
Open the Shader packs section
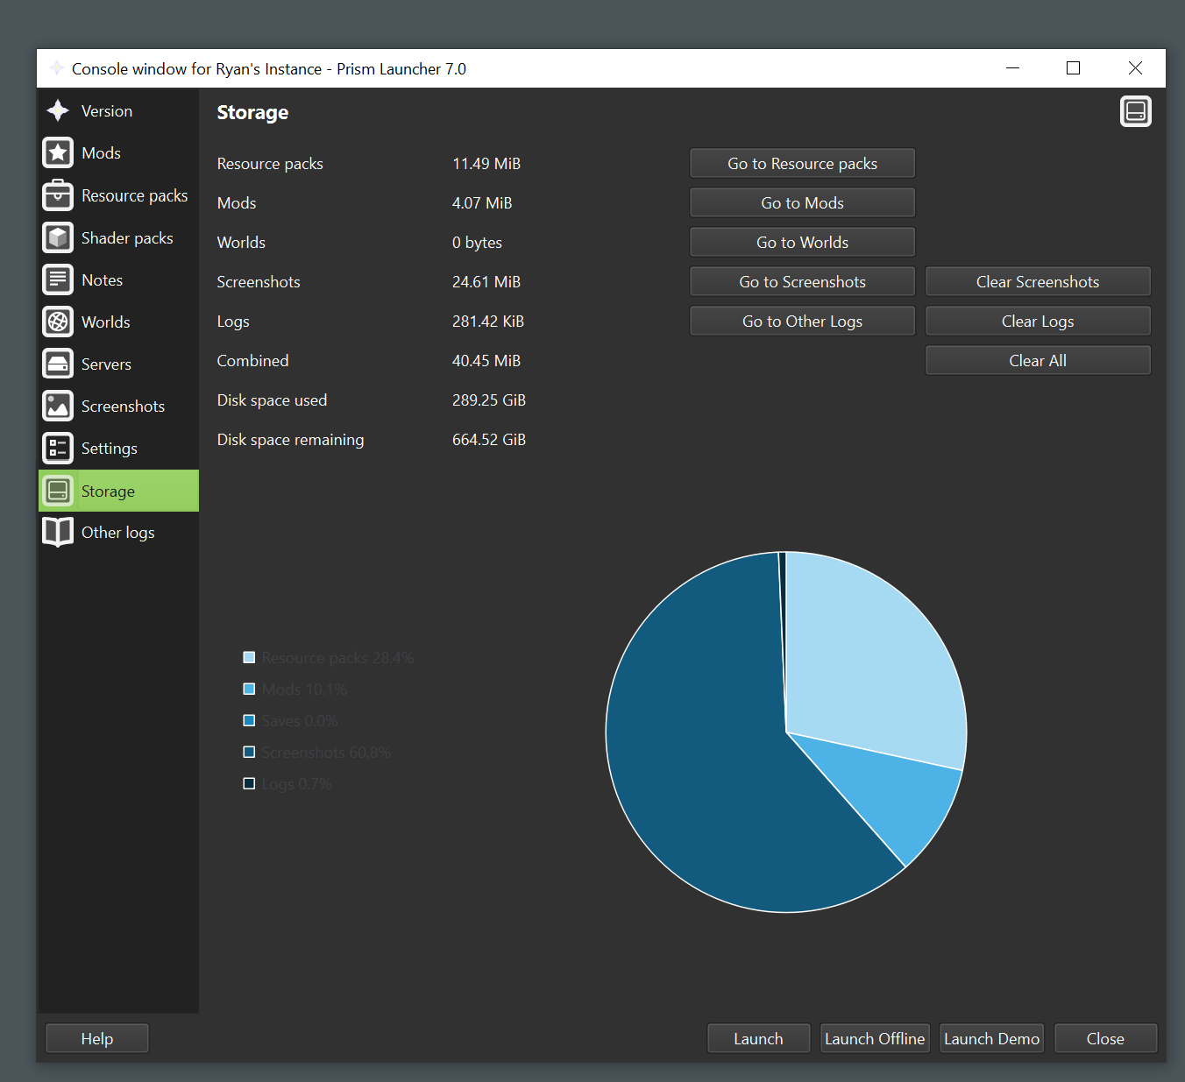tap(57, 237)
